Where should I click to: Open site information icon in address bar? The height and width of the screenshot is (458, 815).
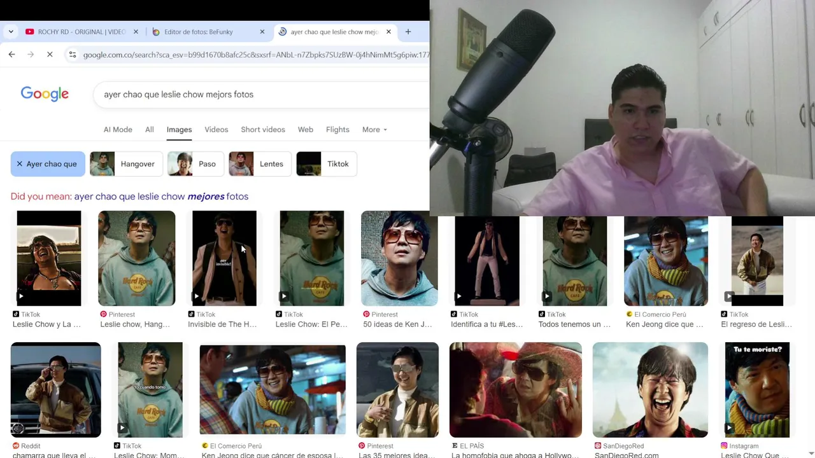[73, 55]
